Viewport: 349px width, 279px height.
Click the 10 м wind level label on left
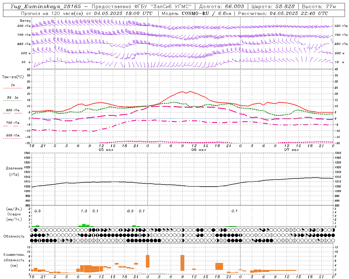click(26, 62)
